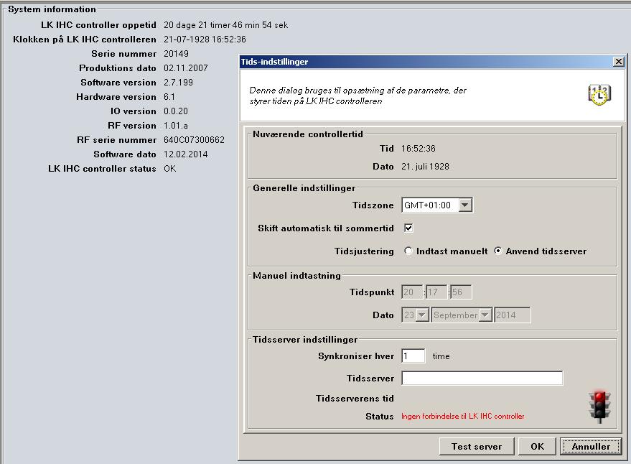The width and height of the screenshot is (631, 464).
Task: Click the empty Tidsserver address field
Action: pos(482,378)
